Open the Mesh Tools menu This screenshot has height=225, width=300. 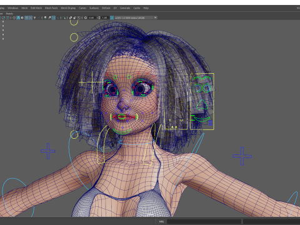(x=51, y=8)
